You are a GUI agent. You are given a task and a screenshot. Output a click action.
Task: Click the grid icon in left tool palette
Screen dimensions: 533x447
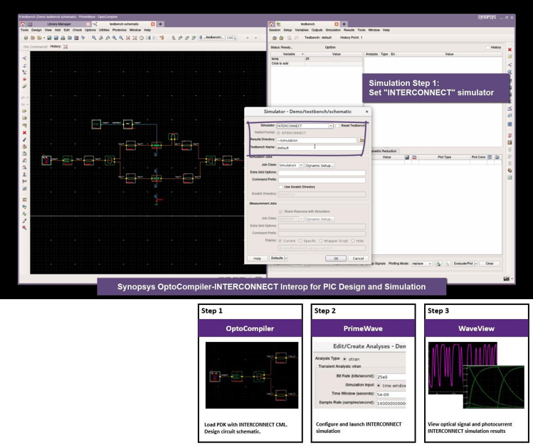[24, 200]
